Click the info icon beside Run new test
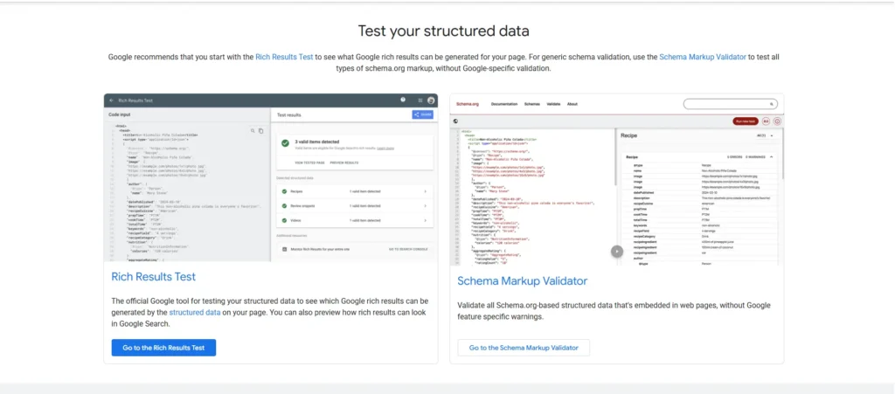The height and width of the screenshot is (394, 895). tap(777, 121)
